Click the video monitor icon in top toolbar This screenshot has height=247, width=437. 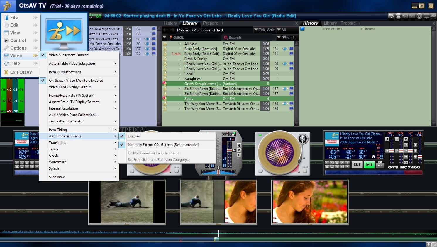coord(426,16)
